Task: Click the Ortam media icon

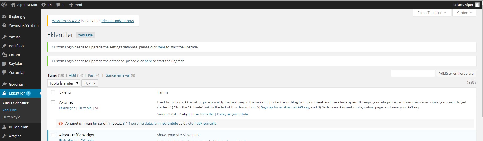Action: 4,55
